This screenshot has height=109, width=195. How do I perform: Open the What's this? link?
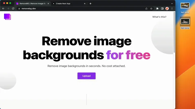[x=159, y=17]
